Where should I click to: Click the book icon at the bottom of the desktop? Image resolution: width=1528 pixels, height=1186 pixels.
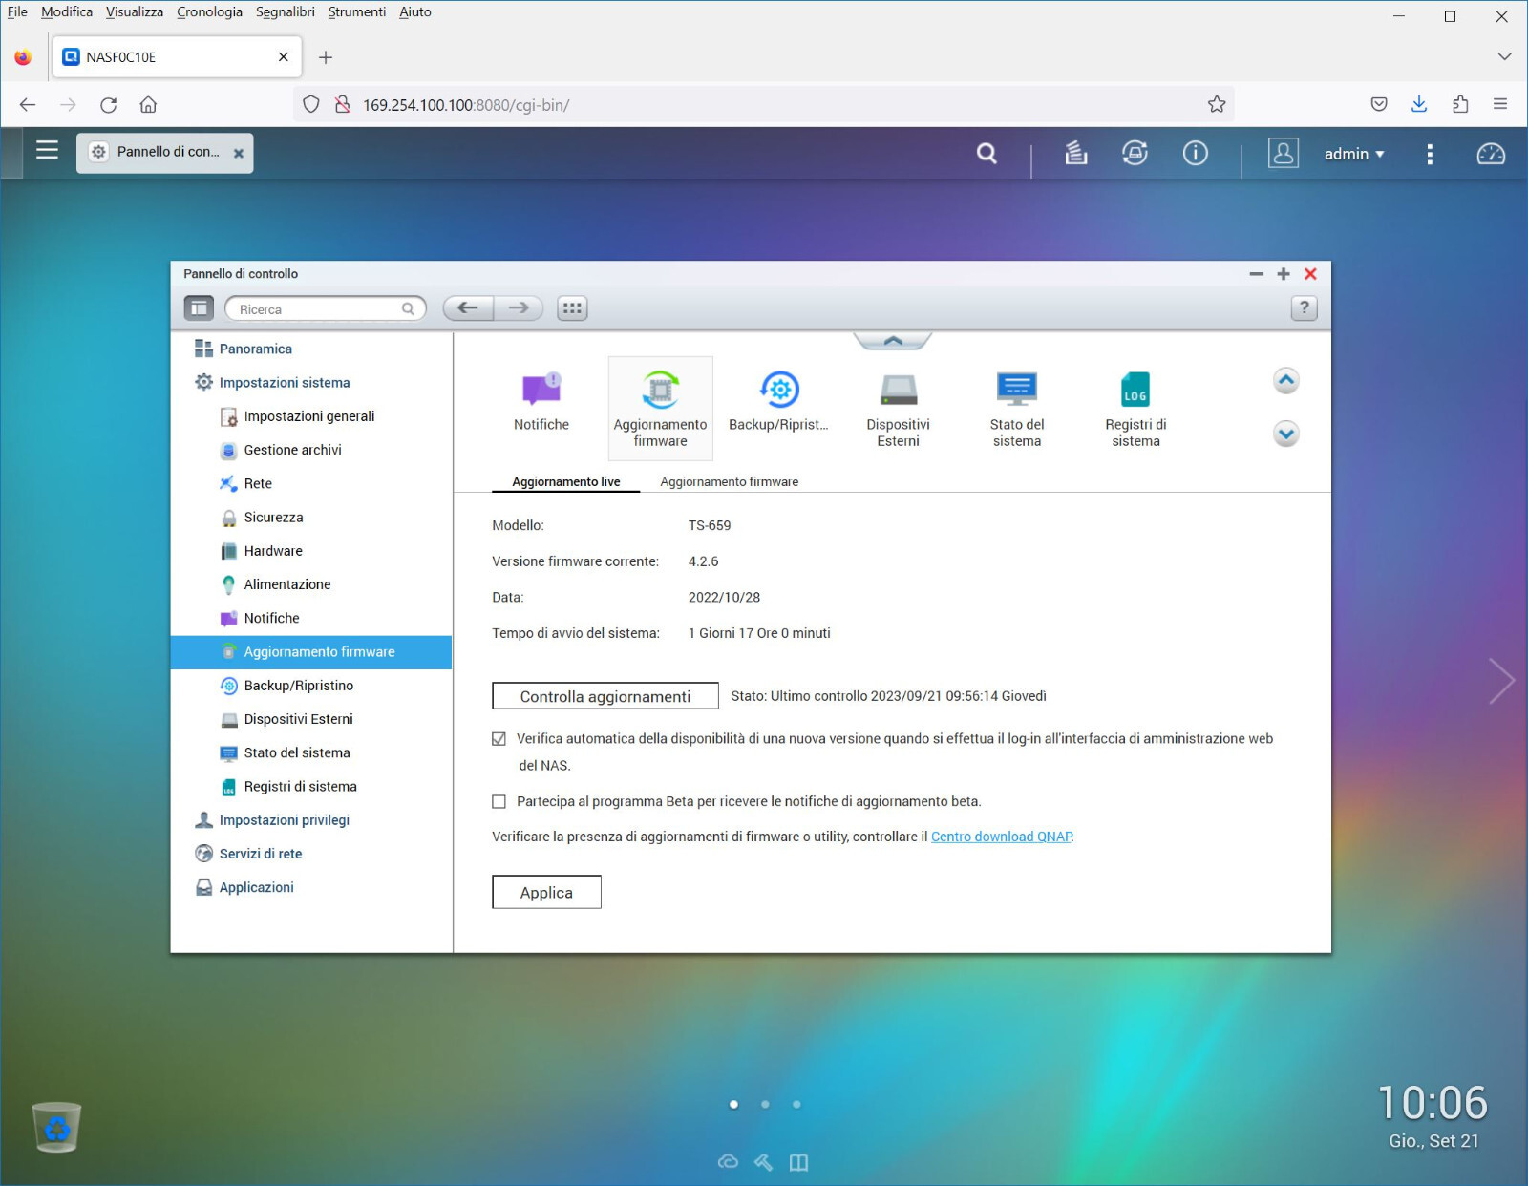point(798,1161)
